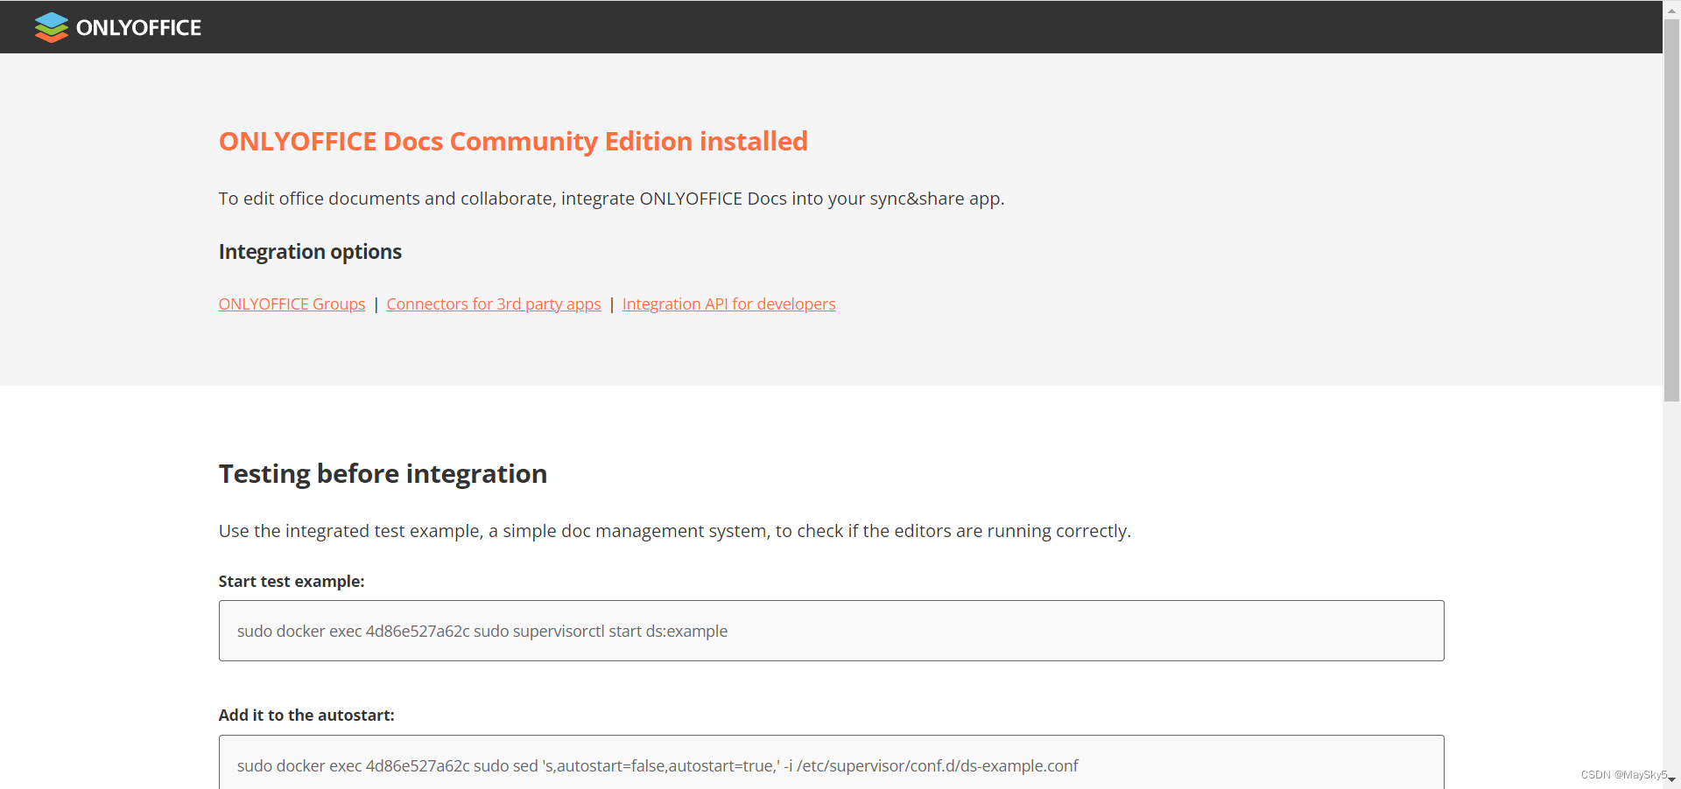Open Connectors for 3rd party apps link
Screen dimensions: 1681x789
pos(494,304)
